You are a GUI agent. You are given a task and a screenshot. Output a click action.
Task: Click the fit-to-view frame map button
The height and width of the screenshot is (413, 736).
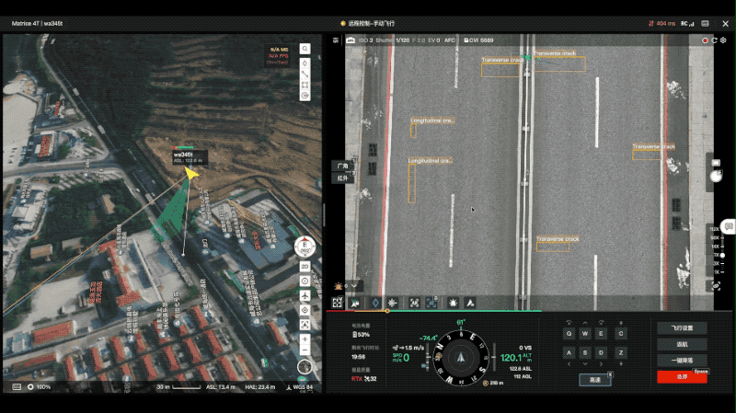(305, 325)
